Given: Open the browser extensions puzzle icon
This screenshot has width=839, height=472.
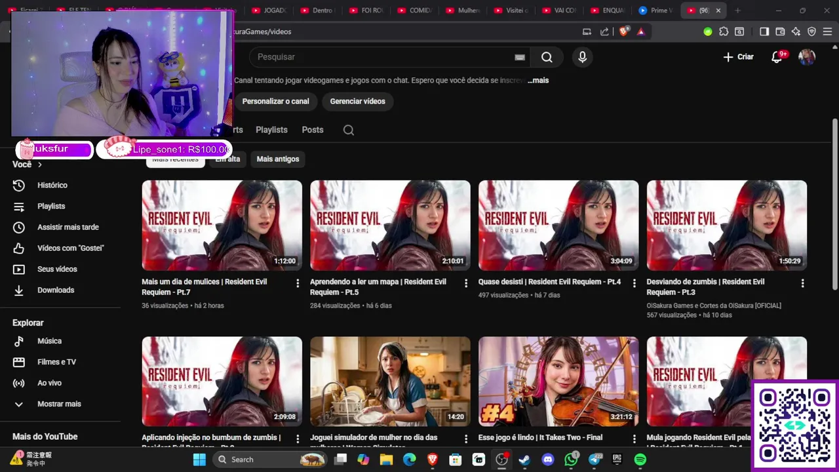Looking at the screenshot, I should click(724, 31).
